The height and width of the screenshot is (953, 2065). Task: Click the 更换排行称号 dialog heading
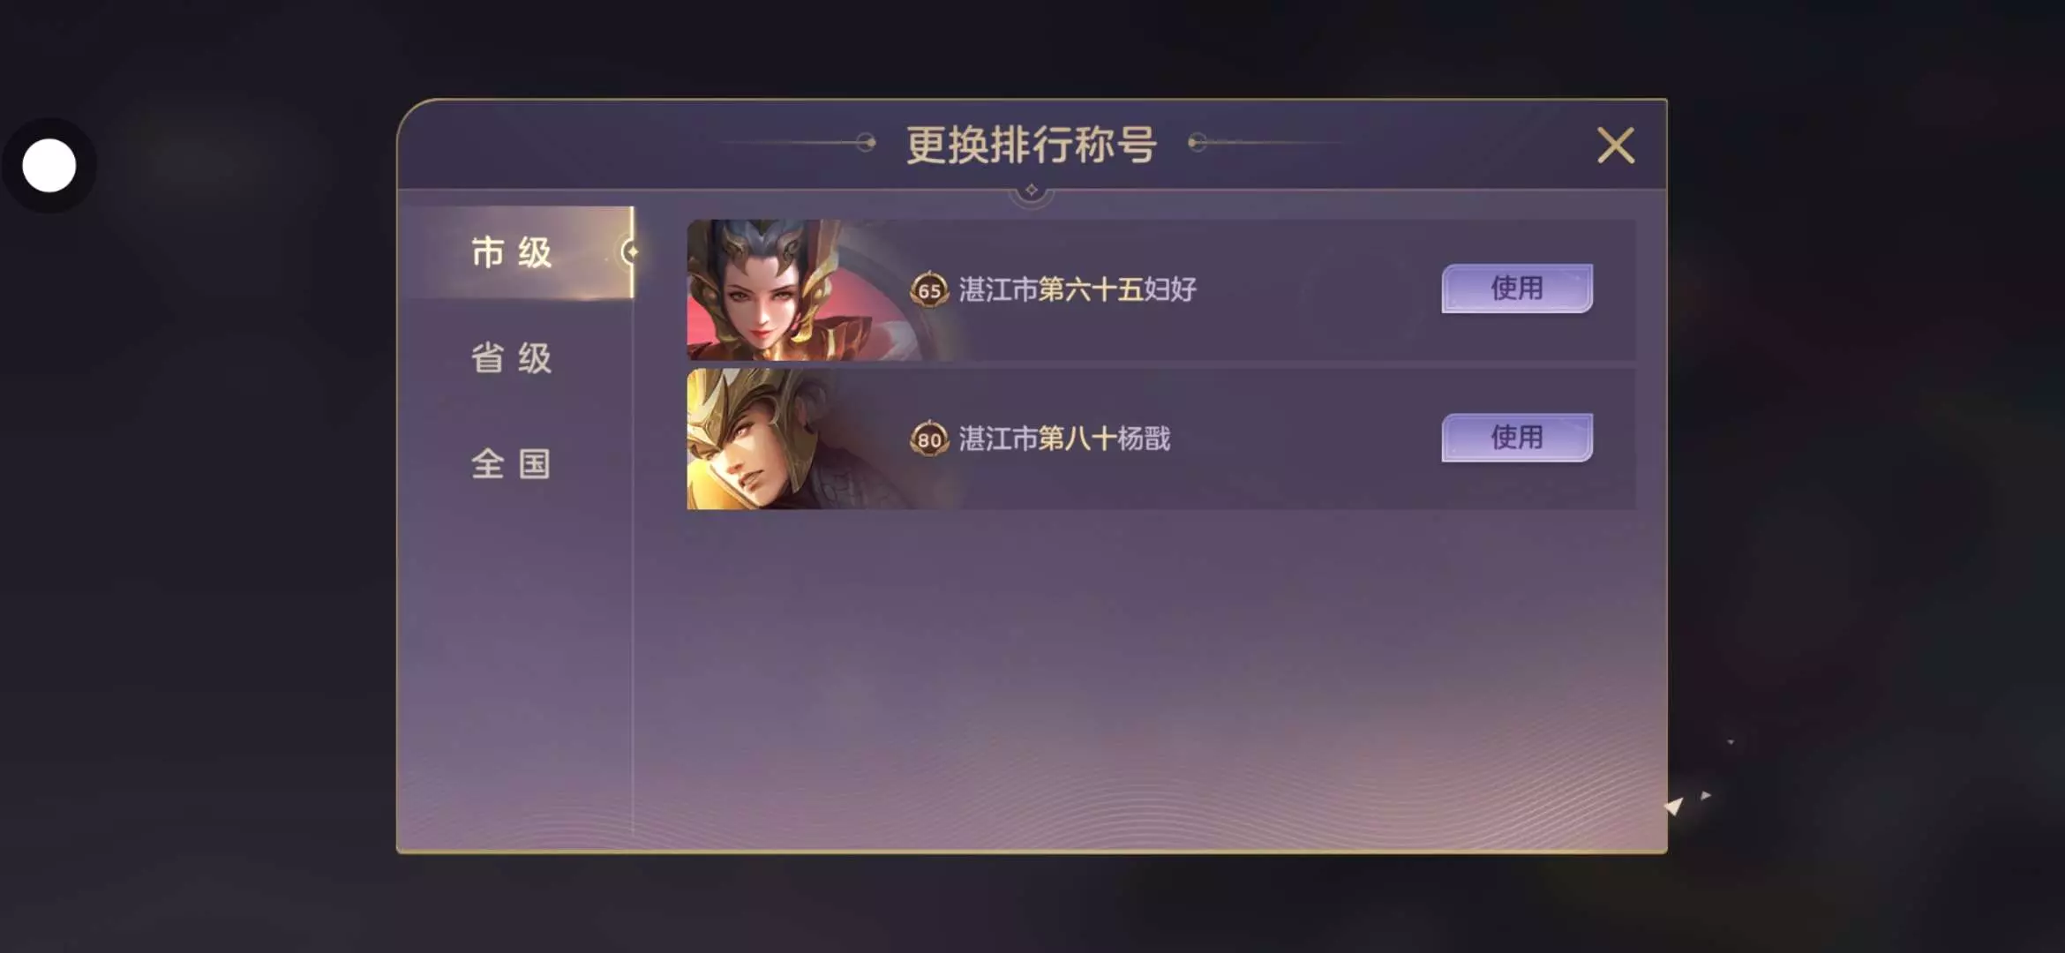pyautogui.click(x=1032, y=145)
